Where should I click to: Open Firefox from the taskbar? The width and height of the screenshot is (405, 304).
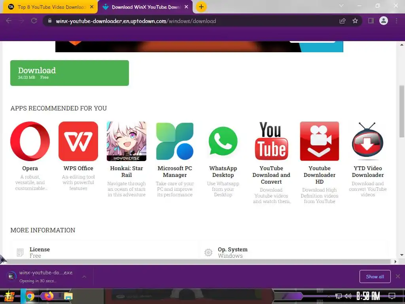(49, 296)
